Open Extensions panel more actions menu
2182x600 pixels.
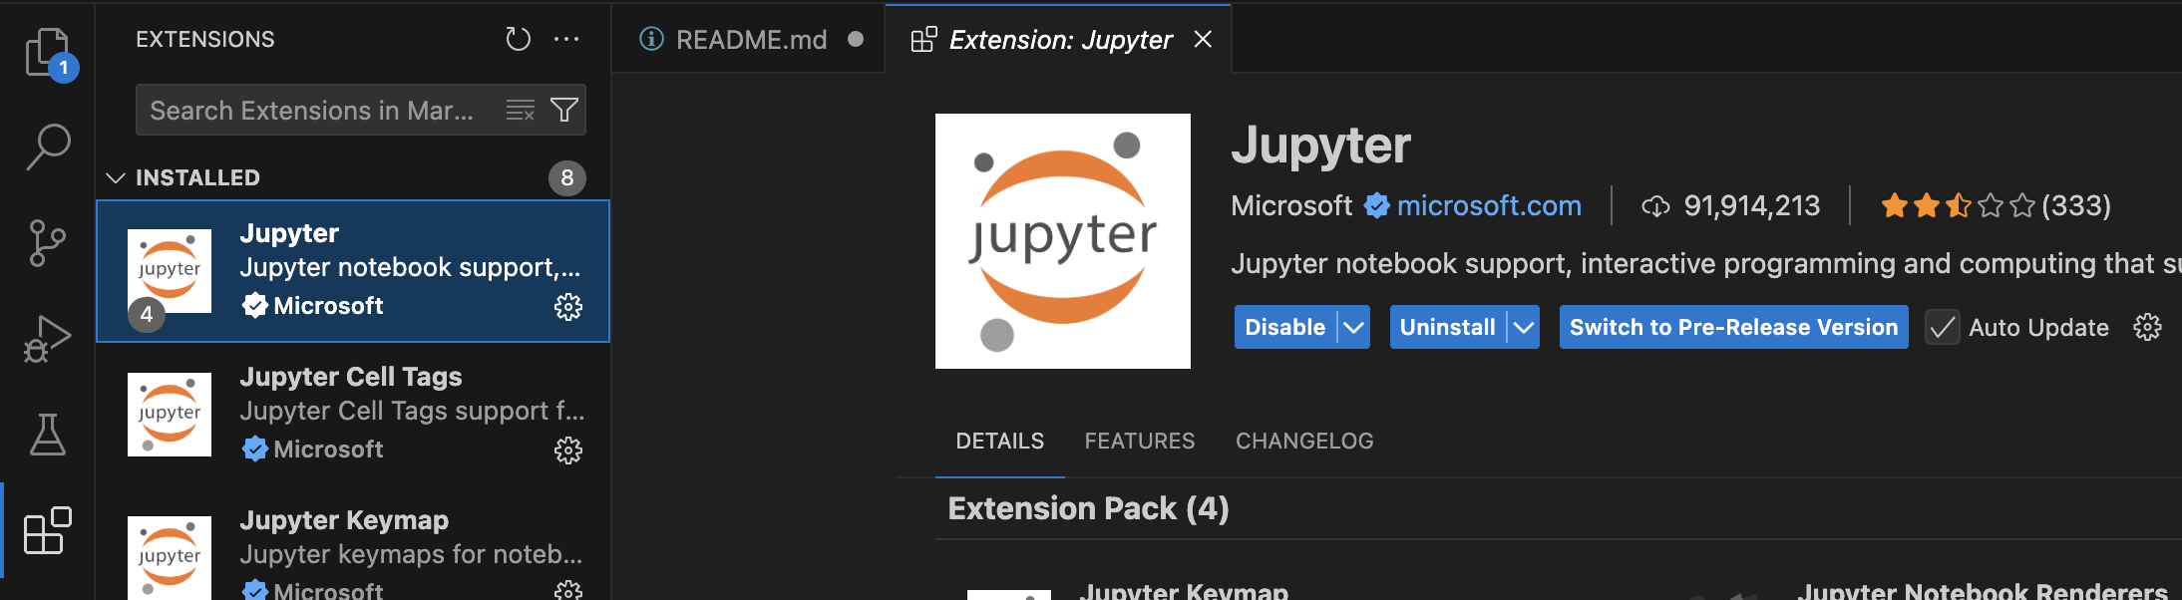pyautogui.click(x=566, y=39)
